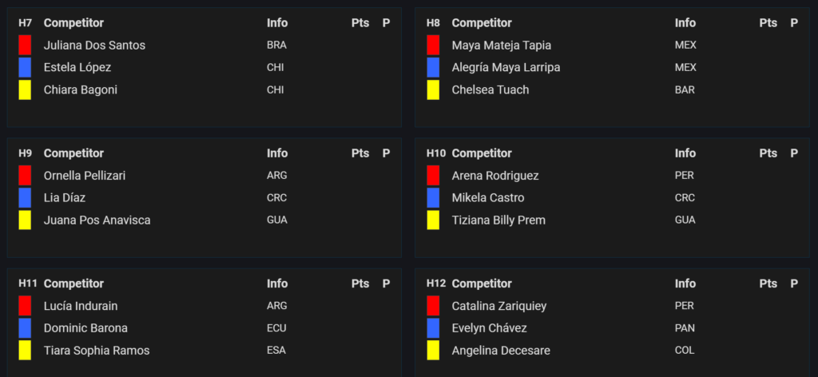Click Lia Díaz's blue jersey swatch
The width and height of the screenshot is (818, 377).
click(25, 197)
